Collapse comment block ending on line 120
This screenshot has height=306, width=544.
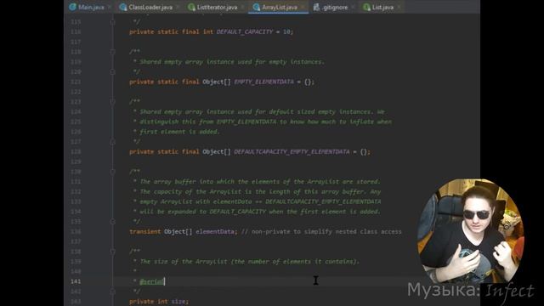click(x=113, y=71)
